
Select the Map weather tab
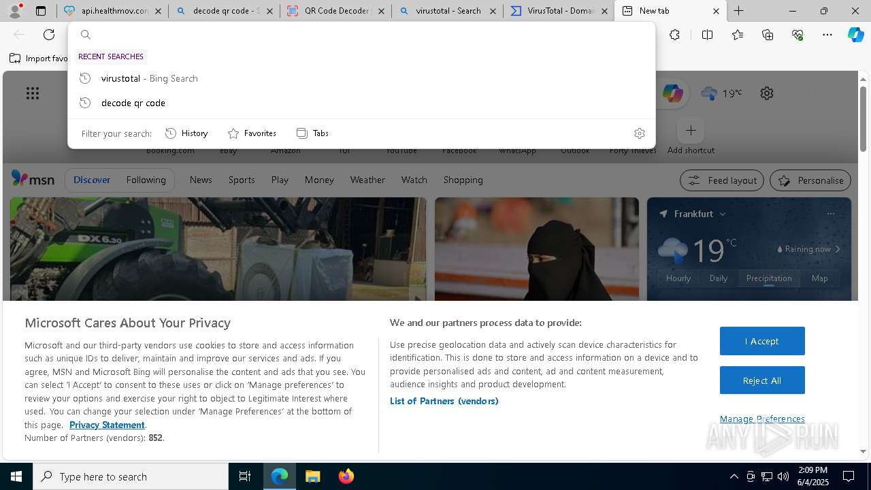pyautogui.click(x=819, y=278)
